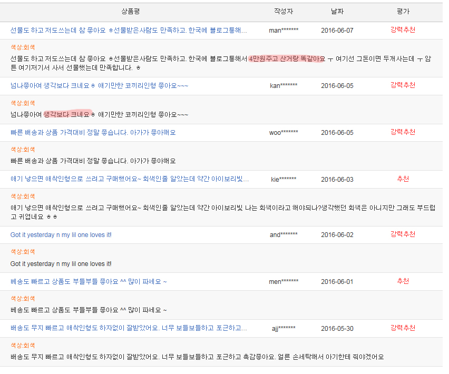
Task: Click author name kie*******
Action: 284,180
